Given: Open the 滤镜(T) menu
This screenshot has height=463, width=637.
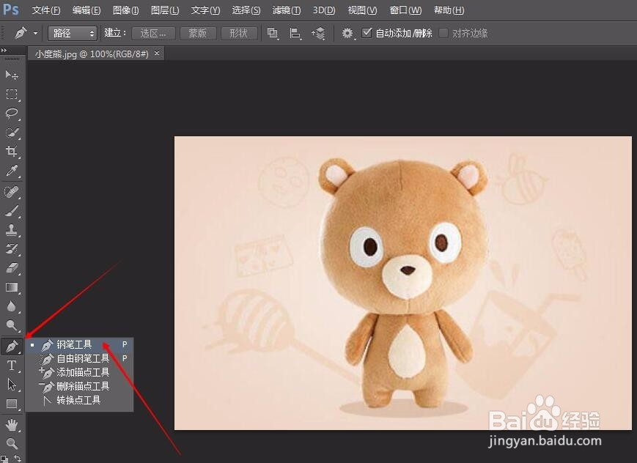Looking at the screenshot, I should tap(286, 10).
